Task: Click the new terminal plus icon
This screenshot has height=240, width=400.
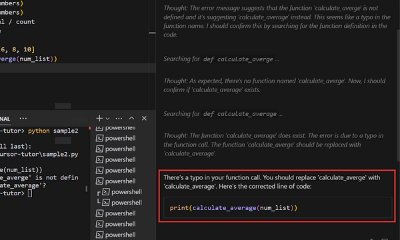Action: pyautogui.click(x=99, y=119)
